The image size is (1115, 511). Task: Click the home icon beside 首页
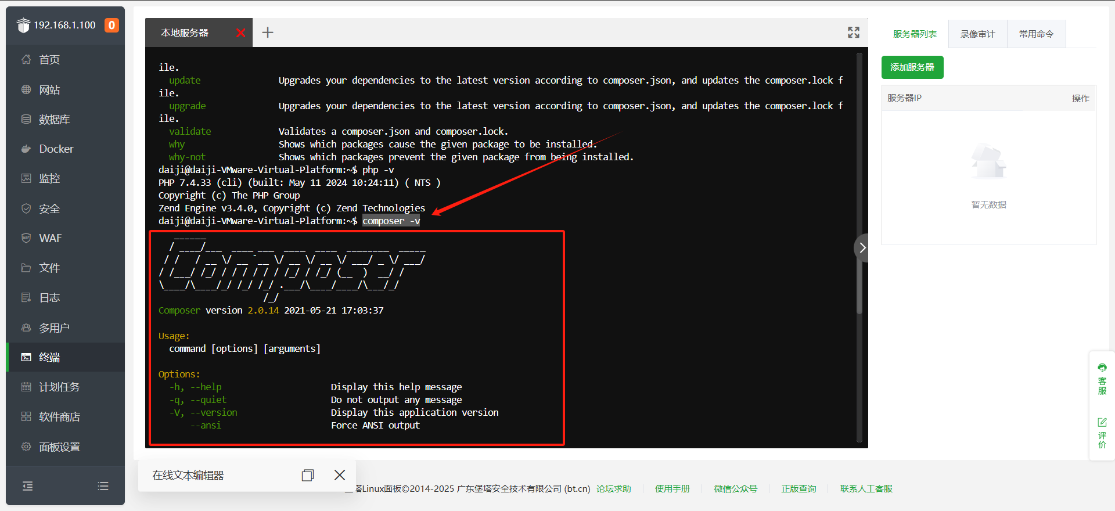[x=26, y=59]
